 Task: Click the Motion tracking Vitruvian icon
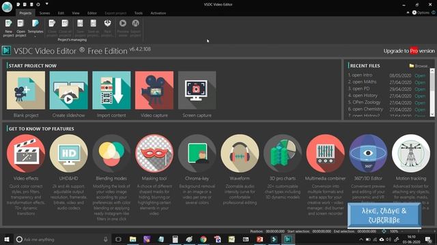pyautogui.click(x=411, y=153)
